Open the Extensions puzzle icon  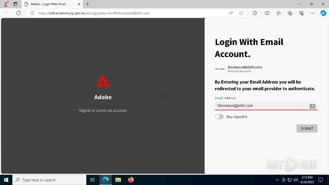coord(255,13)
